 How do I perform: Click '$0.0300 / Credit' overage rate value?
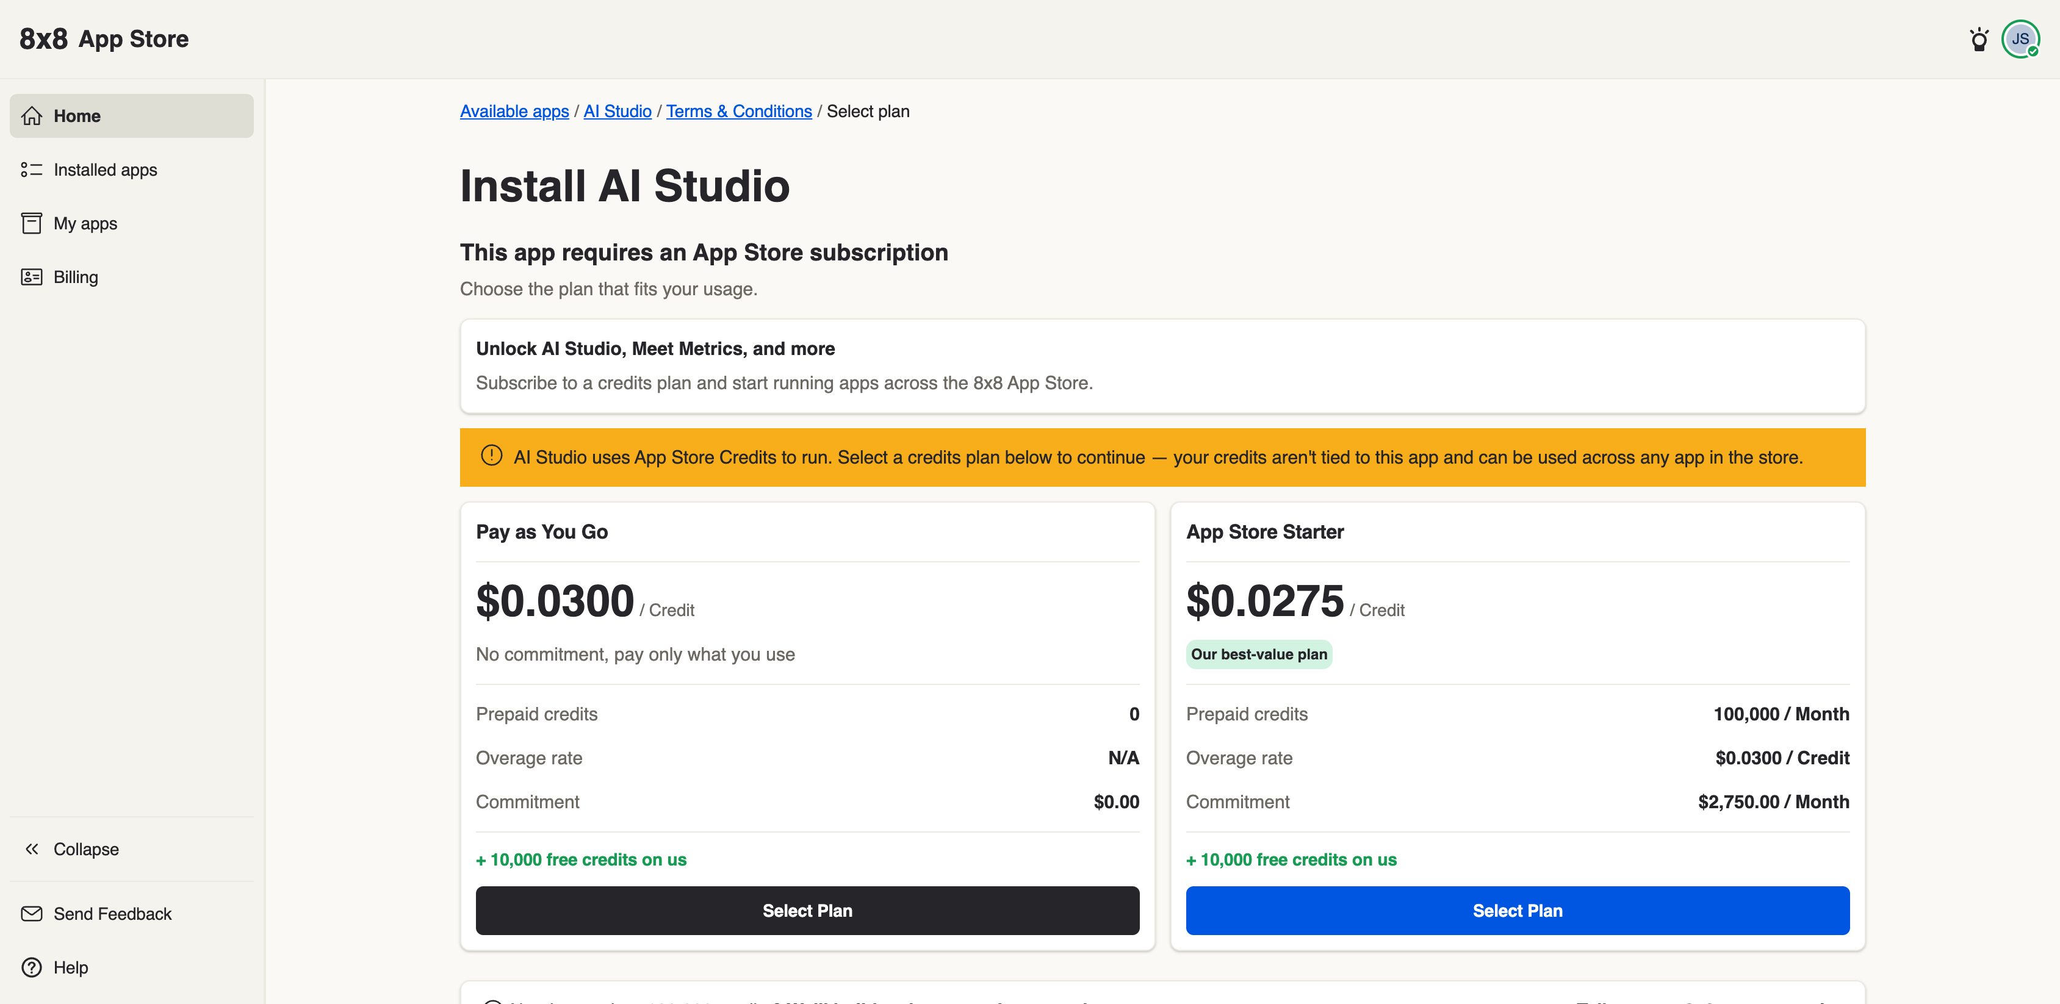[x=1782, y=759]
